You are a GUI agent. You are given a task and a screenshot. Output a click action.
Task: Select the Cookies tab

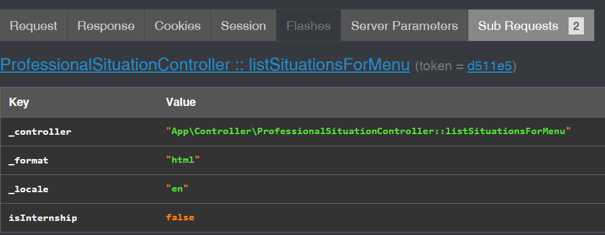pos(178,26)
